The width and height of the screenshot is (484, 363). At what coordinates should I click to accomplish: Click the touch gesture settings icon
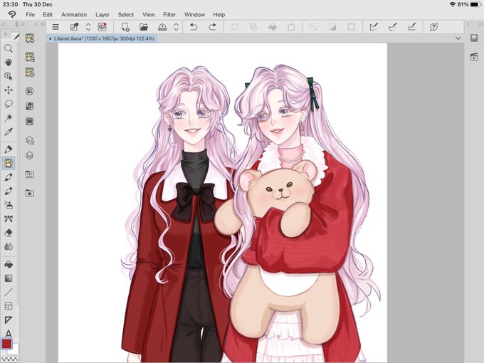pyautogui.click(x=74, y=27)
